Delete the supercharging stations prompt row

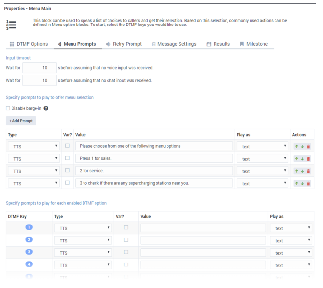pos(308,183)
